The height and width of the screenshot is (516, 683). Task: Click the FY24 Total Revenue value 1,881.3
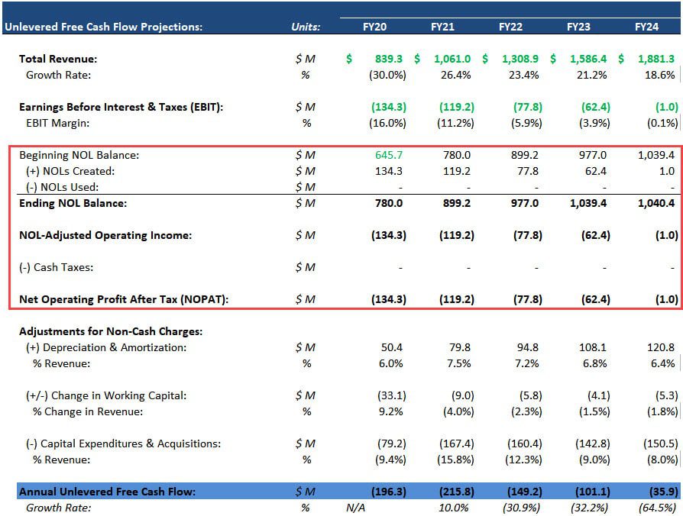[x=656, y=59]
